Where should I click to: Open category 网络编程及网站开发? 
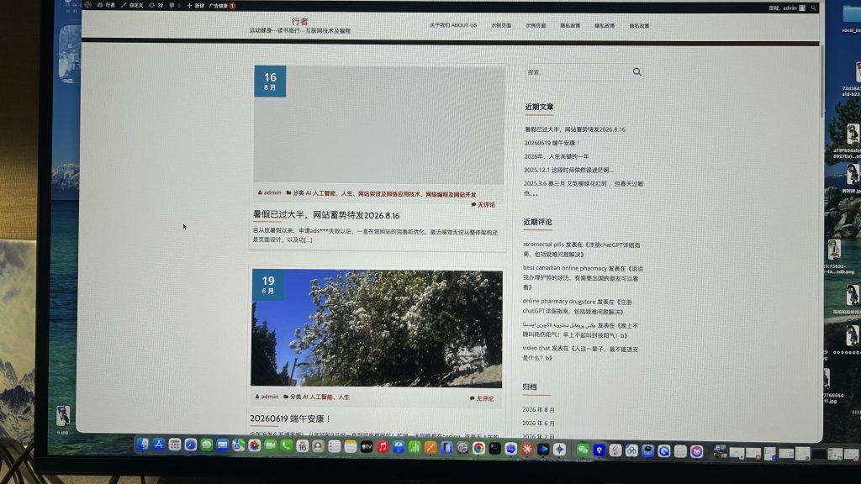tap(451, 194)
